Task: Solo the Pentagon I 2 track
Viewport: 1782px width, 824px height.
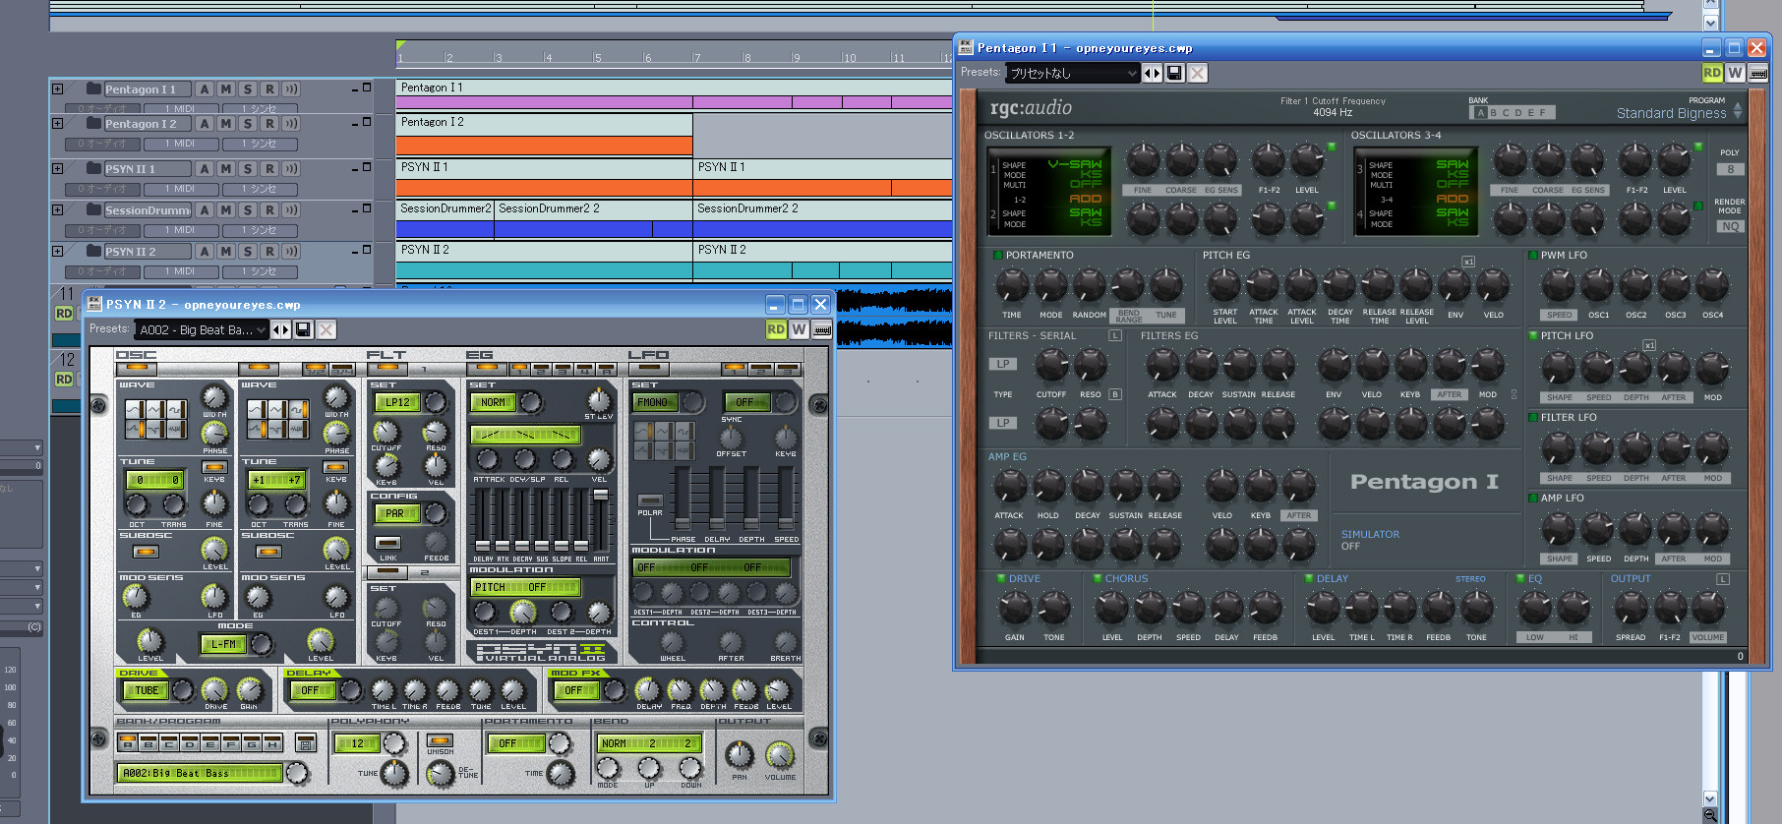Action: [248, 124]
